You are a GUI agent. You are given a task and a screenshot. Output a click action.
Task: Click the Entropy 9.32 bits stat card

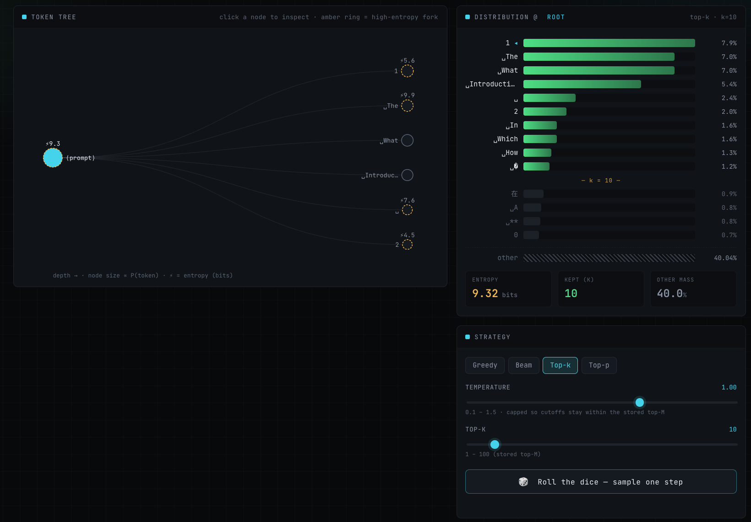(508, 289)
